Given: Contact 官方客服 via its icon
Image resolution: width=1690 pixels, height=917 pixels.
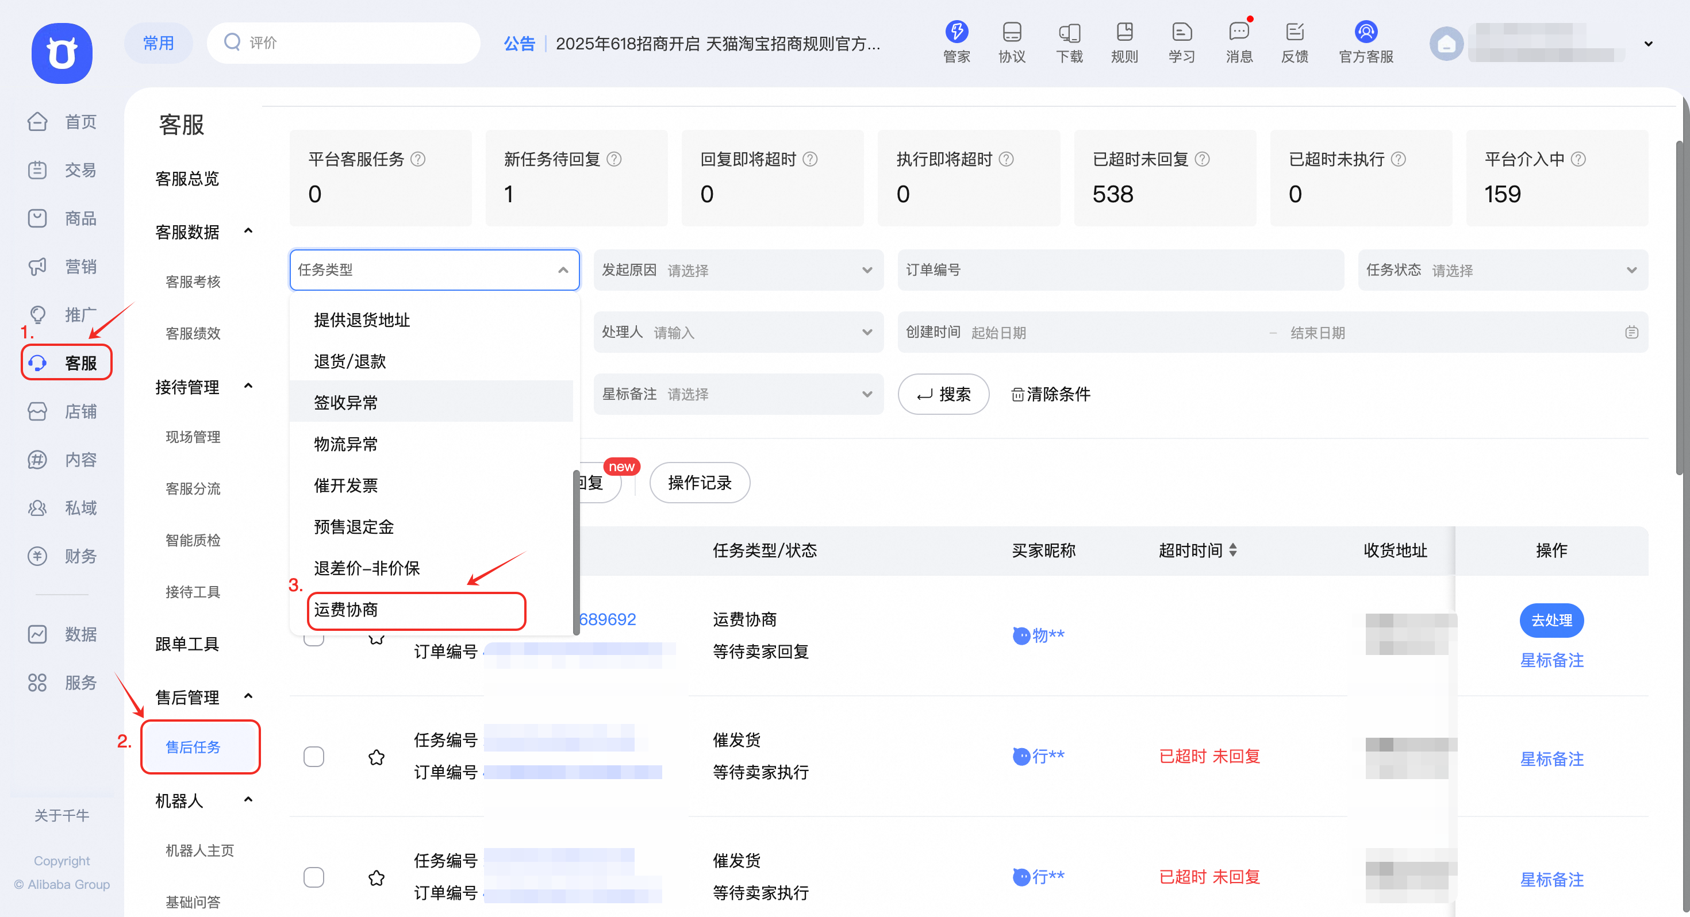Looking at the screenshot, I should 1365,31.
